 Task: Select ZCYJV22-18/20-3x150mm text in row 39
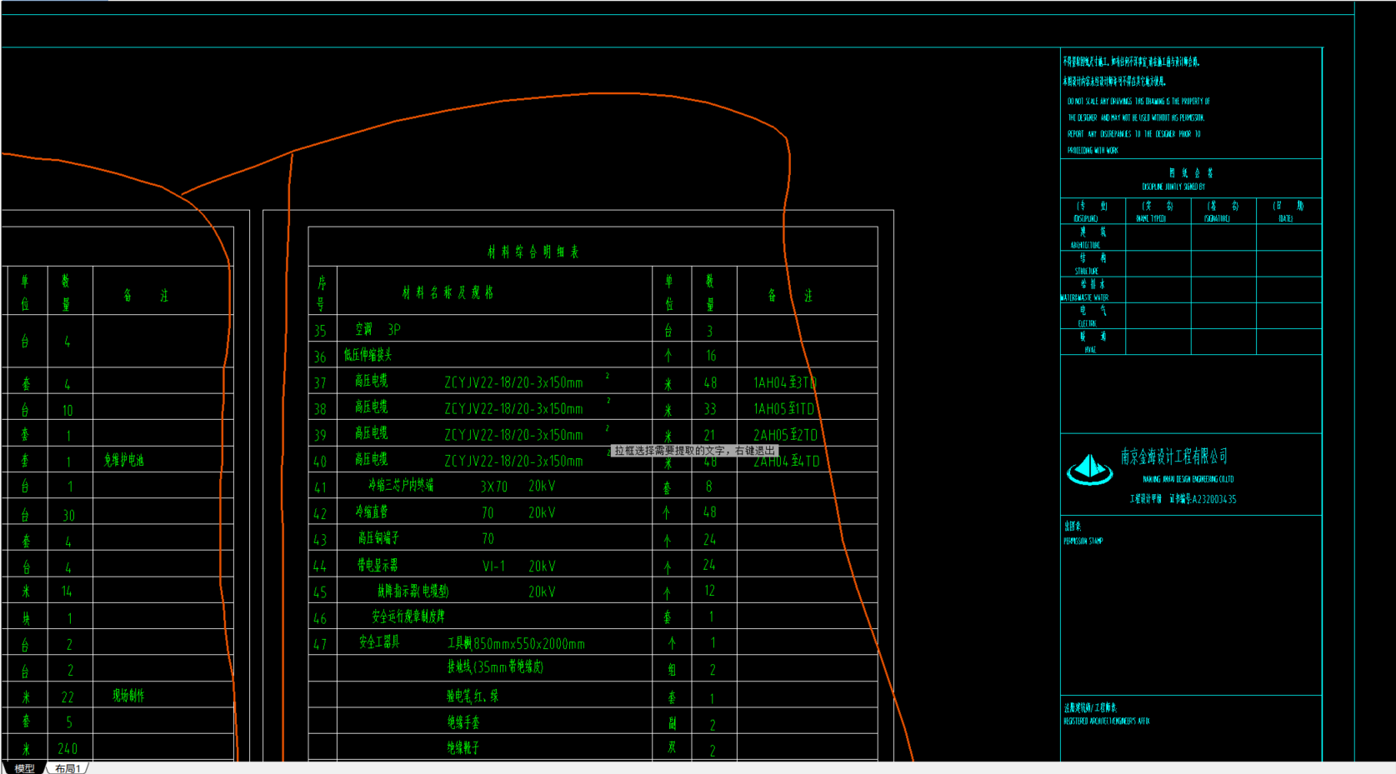[x=513, y=434]
